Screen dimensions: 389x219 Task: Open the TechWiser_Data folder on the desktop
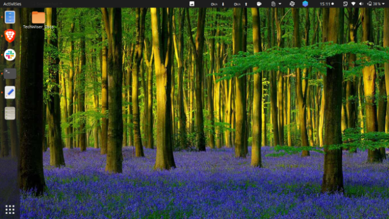[x=38, y=20]
